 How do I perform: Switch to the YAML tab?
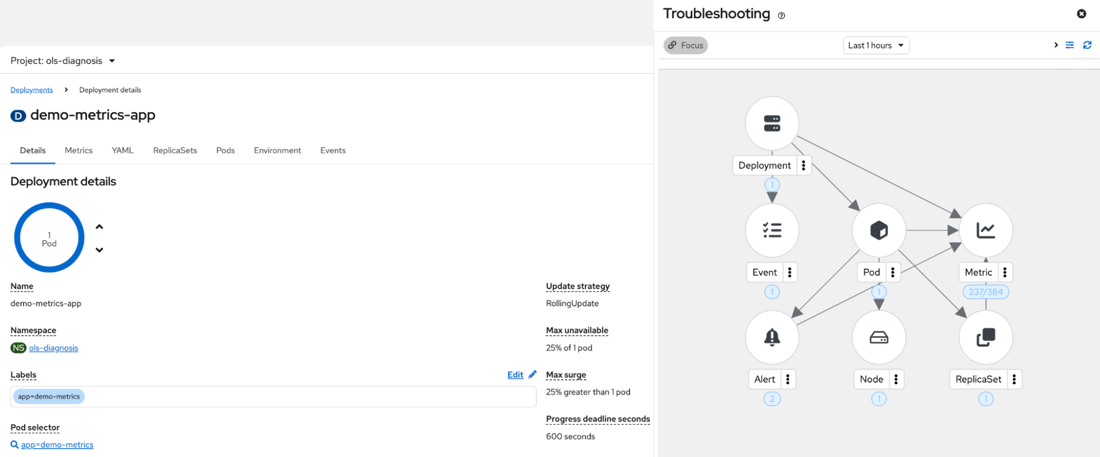(123, 150)
